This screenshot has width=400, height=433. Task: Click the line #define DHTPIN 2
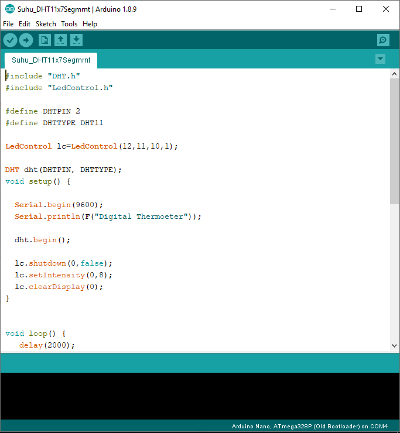pos(43,111)
